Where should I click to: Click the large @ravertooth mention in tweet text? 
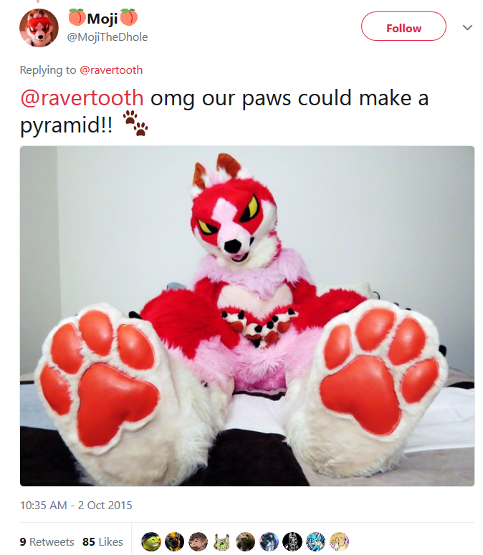[x=82, y=97]
